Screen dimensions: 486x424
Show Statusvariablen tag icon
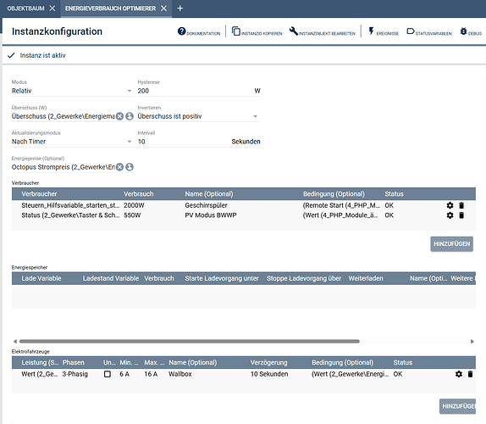coord(411,31)
